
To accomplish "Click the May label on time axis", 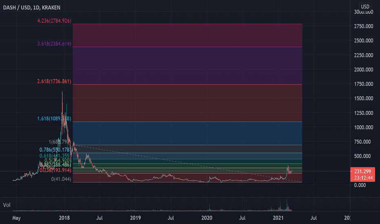I will coord(16,218).
